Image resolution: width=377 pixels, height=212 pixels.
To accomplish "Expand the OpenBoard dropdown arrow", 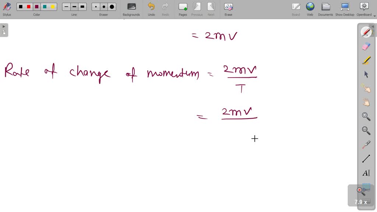I will pyautogui.click(x=374, y=16).
